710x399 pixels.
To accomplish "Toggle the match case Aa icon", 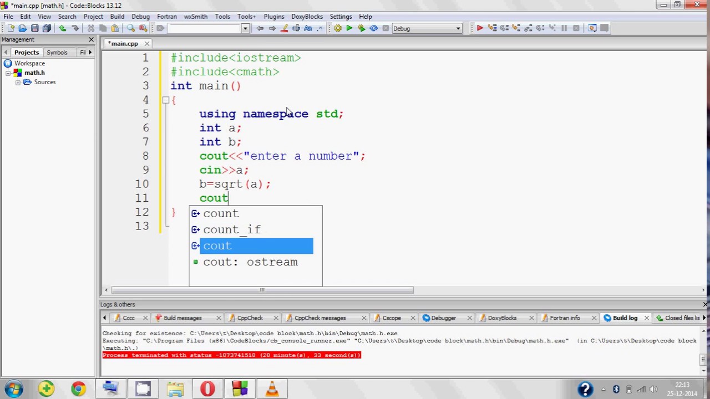I will [308, 28].
